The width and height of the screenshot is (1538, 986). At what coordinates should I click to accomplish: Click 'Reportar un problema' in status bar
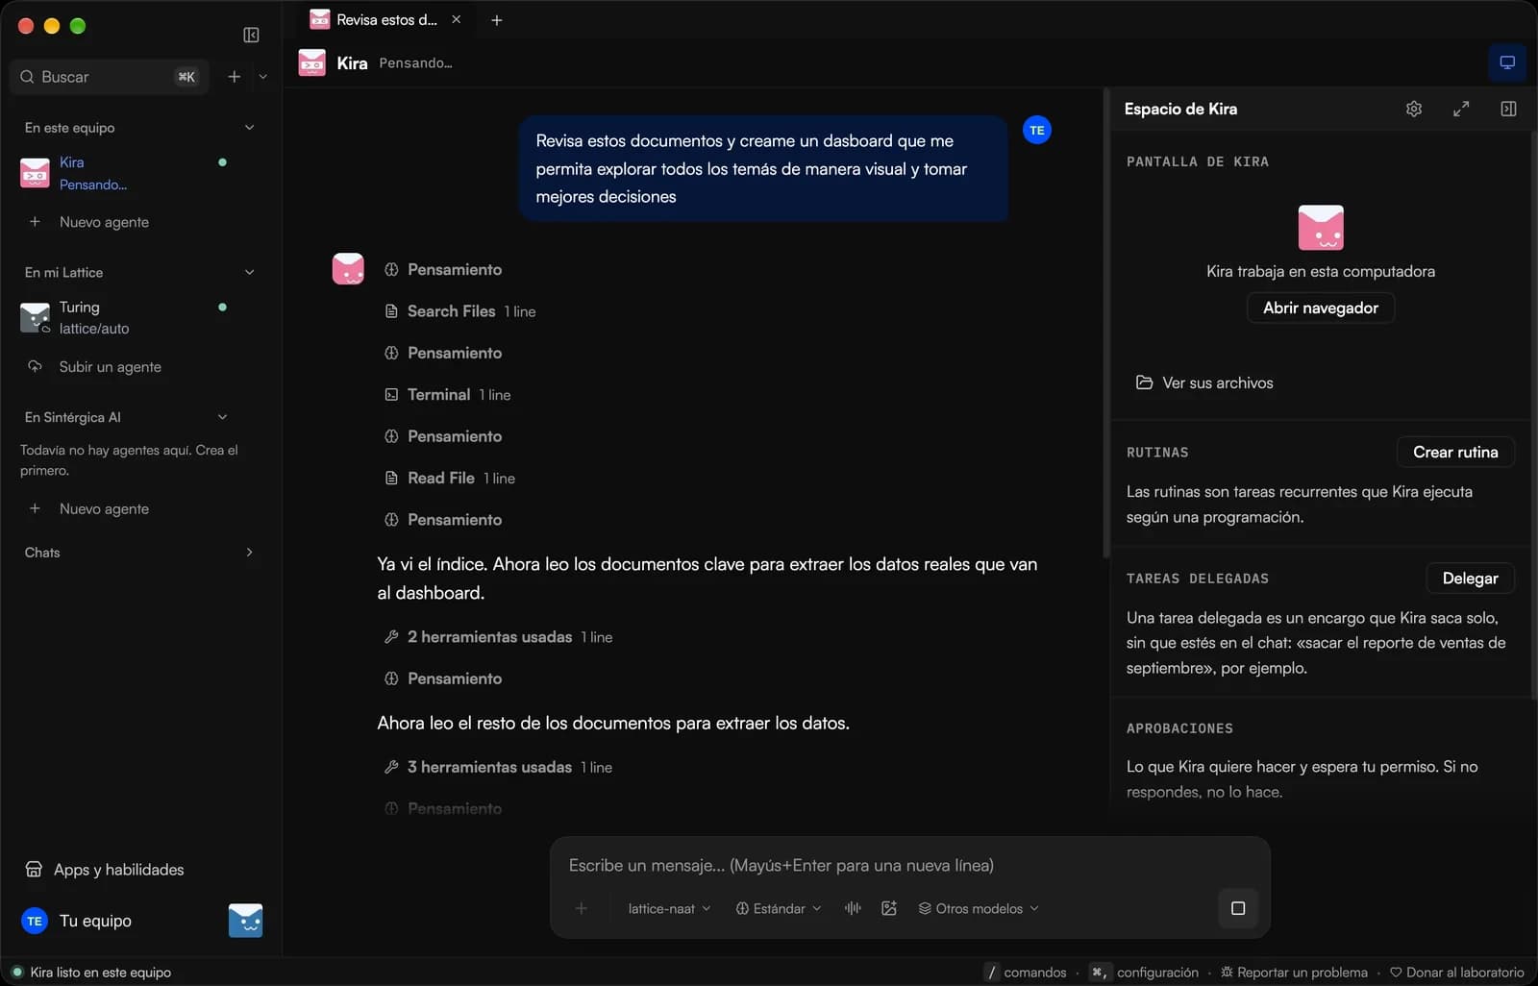coord(1294,973)
